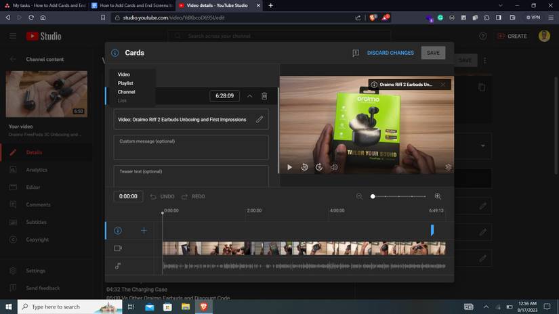Click the Create button
The image size is (559, 314).
pyautogui.click(x=512, y=36)
